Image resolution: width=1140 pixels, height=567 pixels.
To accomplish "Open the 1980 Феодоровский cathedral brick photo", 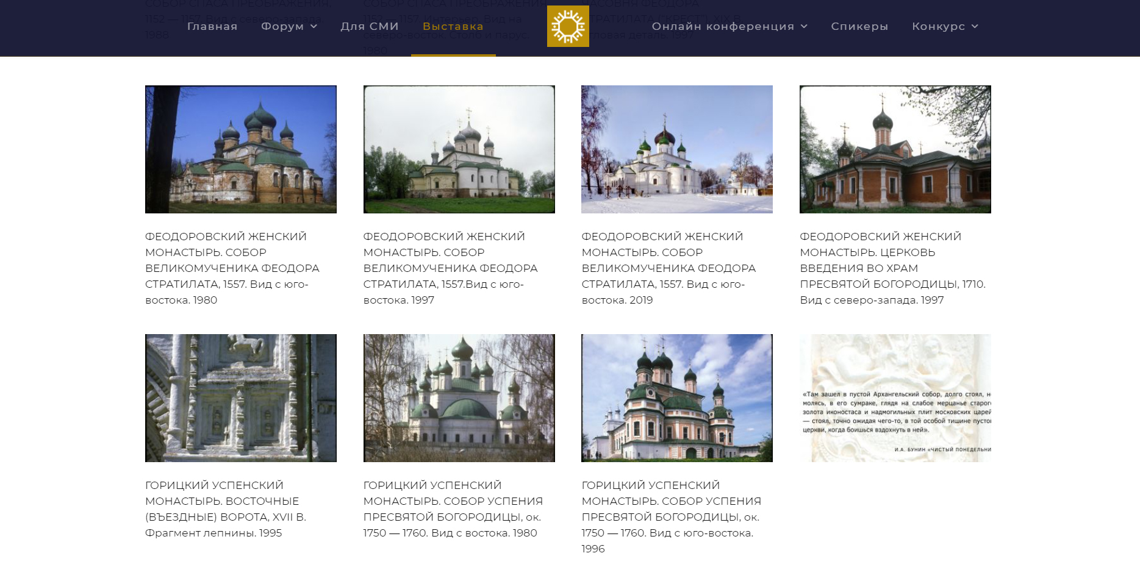I will click(x=240, y=149).
